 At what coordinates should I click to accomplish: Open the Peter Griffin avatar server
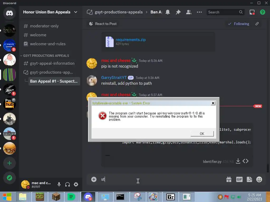tap(9, 60)
